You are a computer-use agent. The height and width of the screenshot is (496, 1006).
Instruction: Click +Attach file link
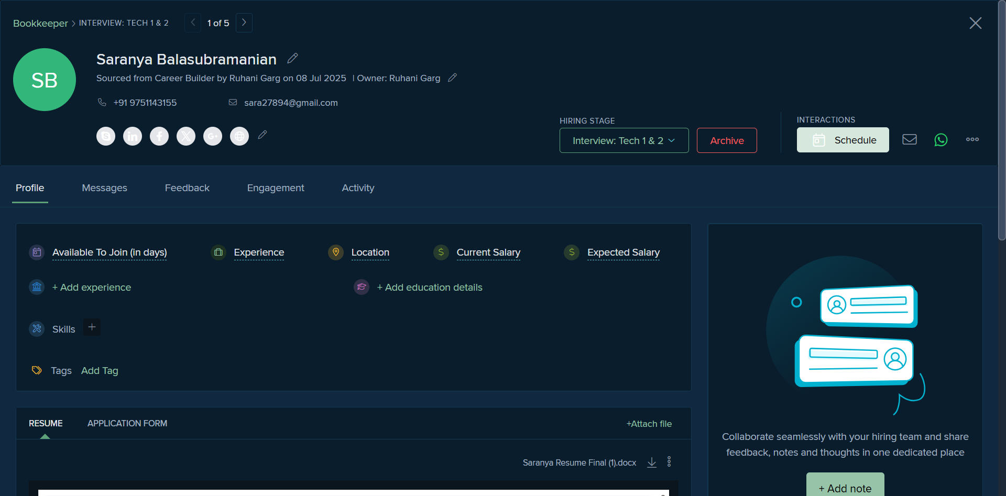click(x=649, y=424)
